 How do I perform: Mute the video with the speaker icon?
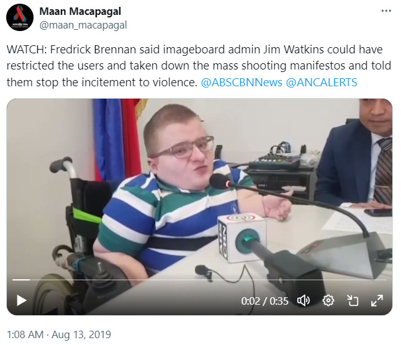[304, 300]
